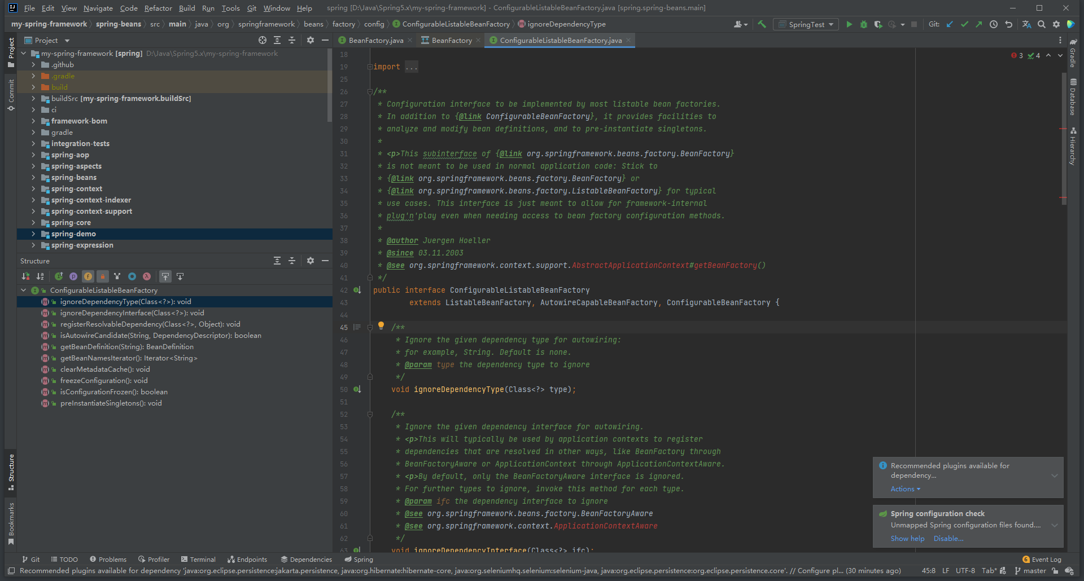The width and height of the screenshot is (1084, 581).
Task: Expand the folded import block
Action: [x=411, y=67]
